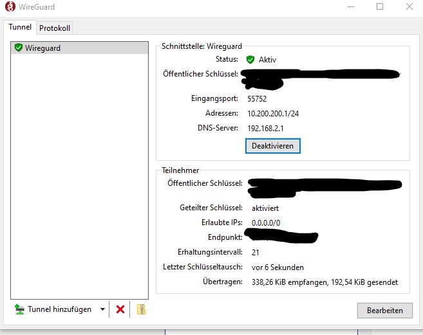
Task: Click the WireGuard logo in the title bar
Action: tap(10, 6)
